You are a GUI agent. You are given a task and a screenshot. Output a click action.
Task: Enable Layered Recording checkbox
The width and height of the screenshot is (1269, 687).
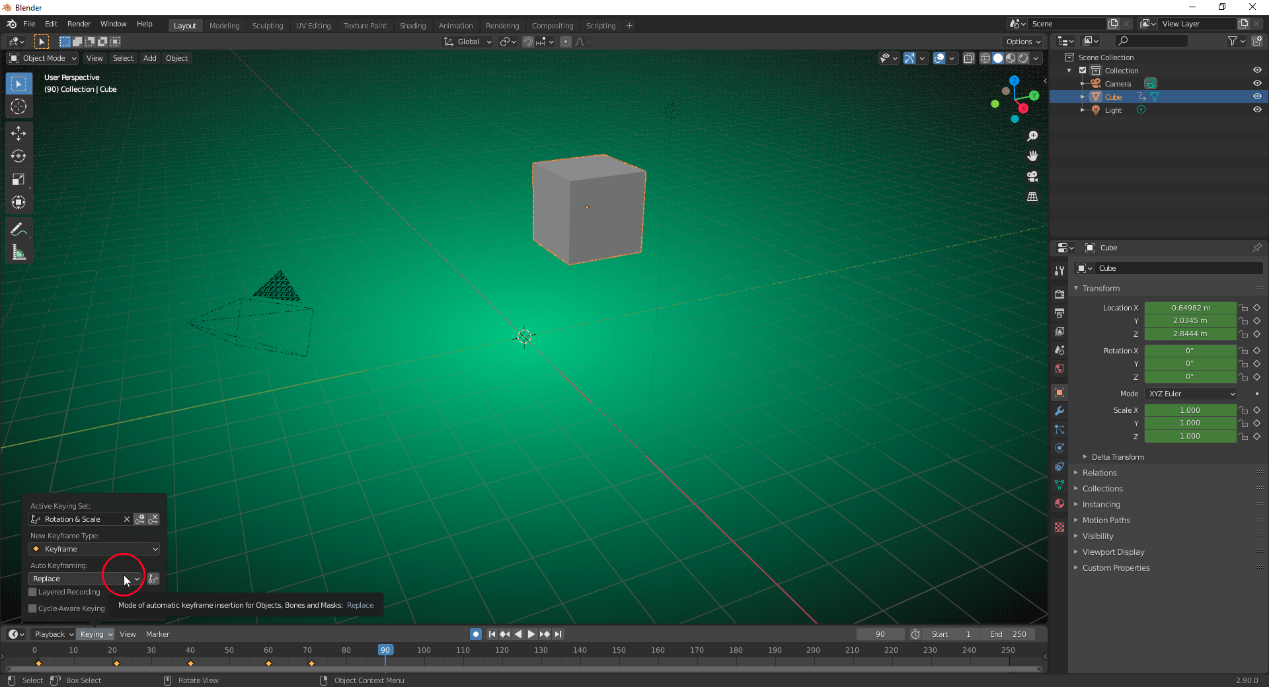(x=32, y=592)
